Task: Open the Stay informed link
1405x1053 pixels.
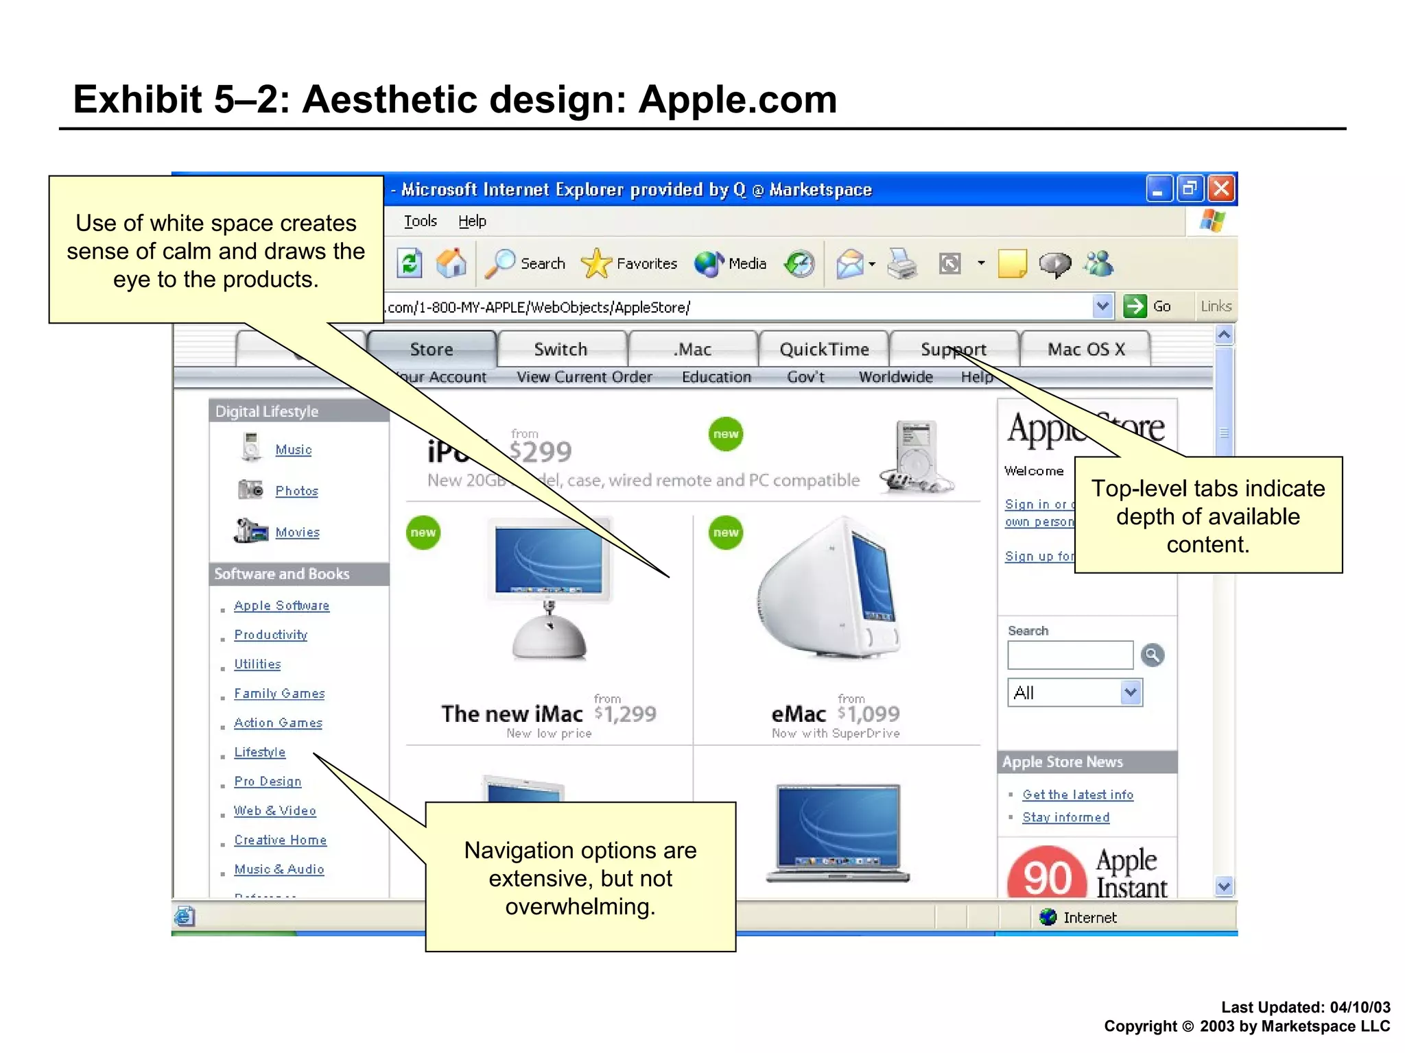Action: tap(1066, 817)
